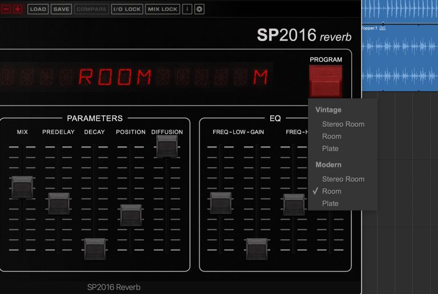Choose Modern Stereo Room from menu
The image size is (438, 294).
tap(343, 179)
